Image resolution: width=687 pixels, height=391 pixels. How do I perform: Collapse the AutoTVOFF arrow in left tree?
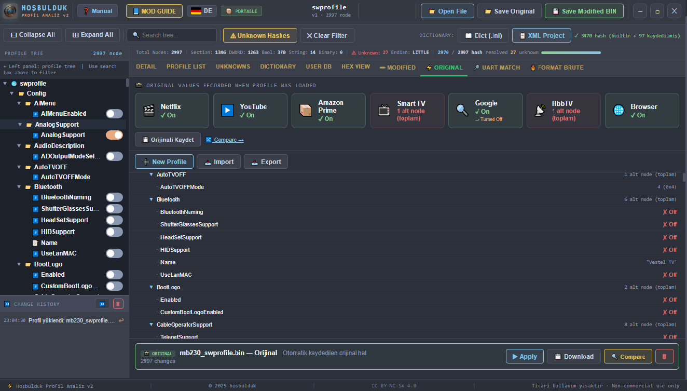[20, 167]
